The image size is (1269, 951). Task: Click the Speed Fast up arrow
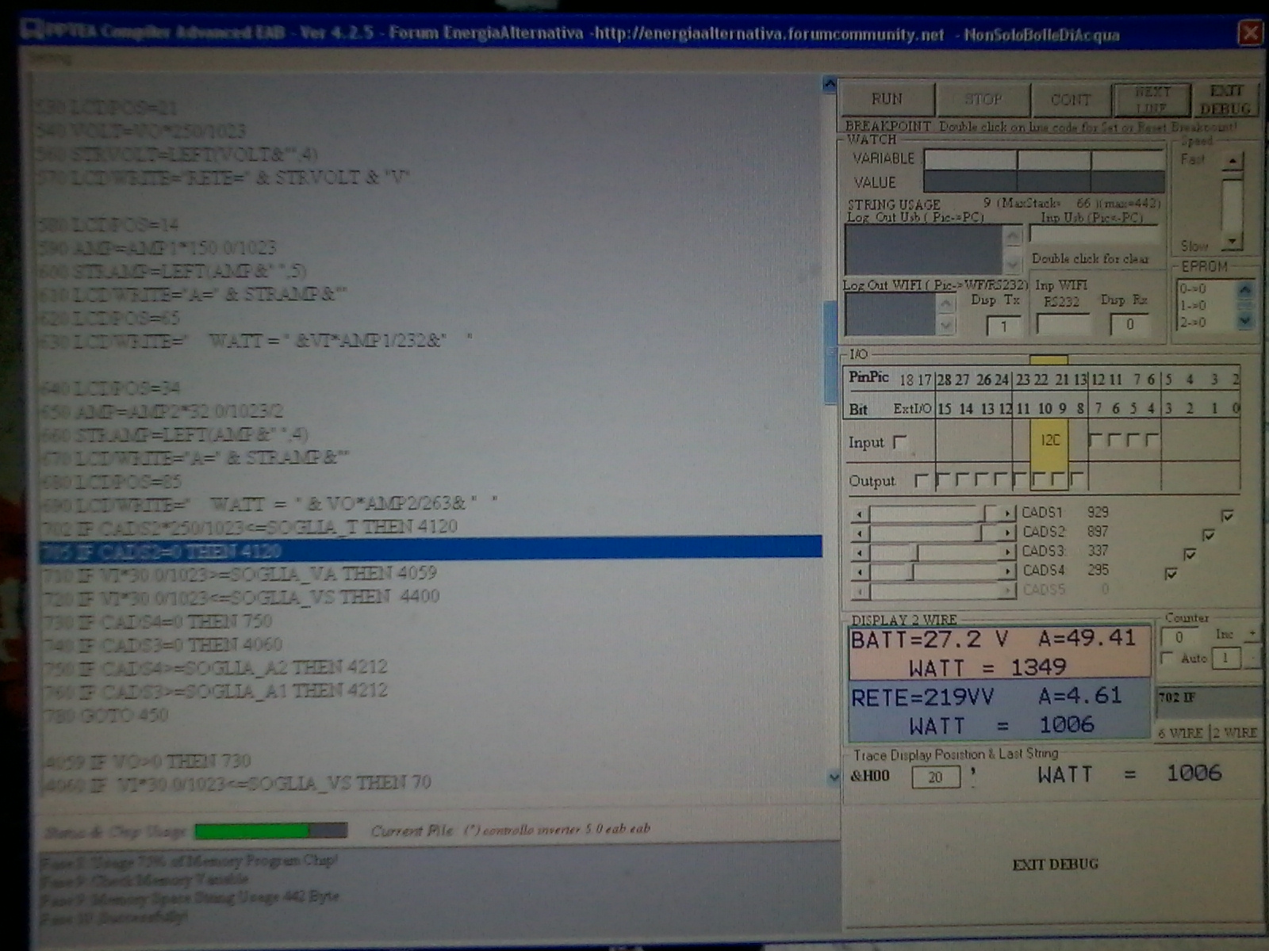(1232, 162)
